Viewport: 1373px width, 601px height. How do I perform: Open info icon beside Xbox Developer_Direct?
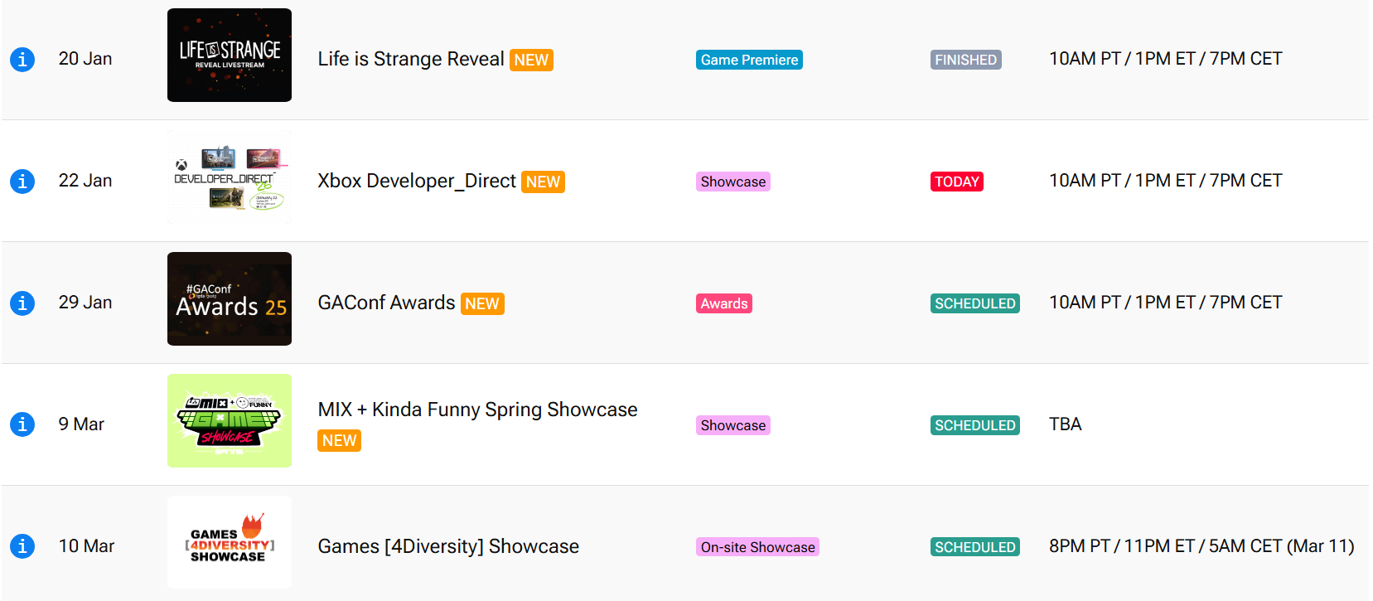(x=22, y=182)
